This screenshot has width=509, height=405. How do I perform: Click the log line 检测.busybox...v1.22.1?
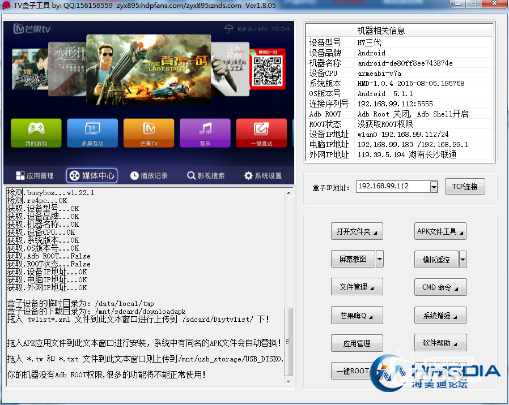(x=50, y=193)
